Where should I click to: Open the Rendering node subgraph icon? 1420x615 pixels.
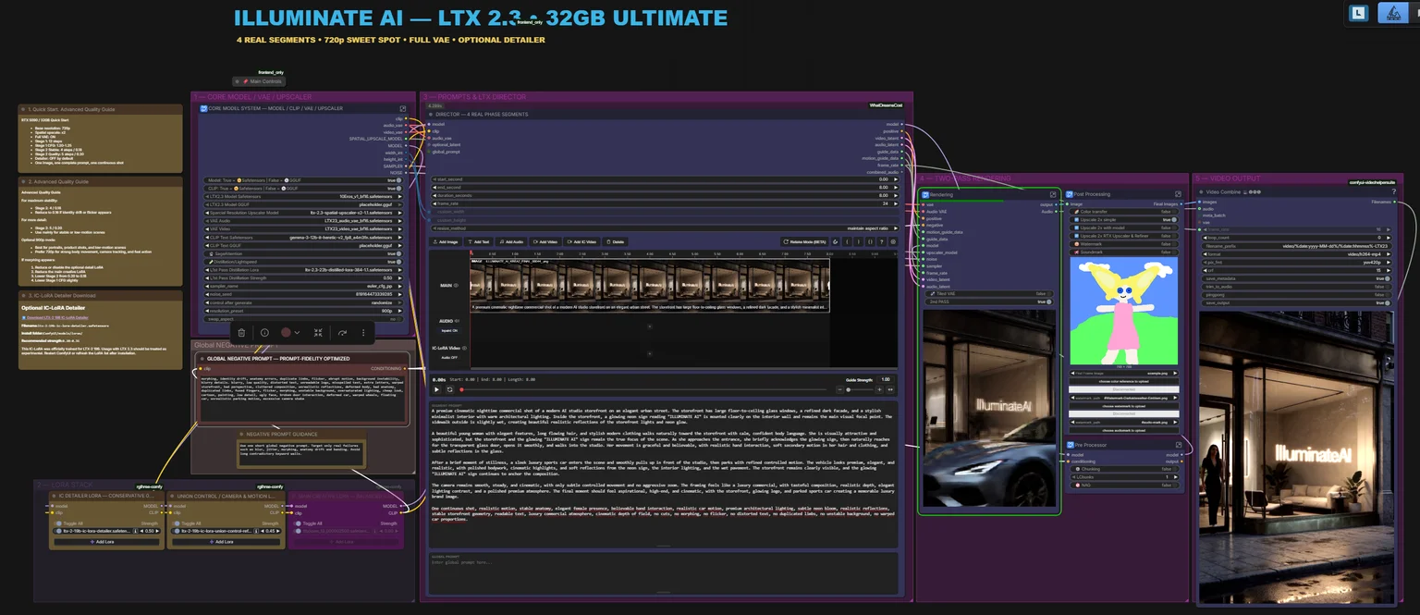[x=1053, y=194]
